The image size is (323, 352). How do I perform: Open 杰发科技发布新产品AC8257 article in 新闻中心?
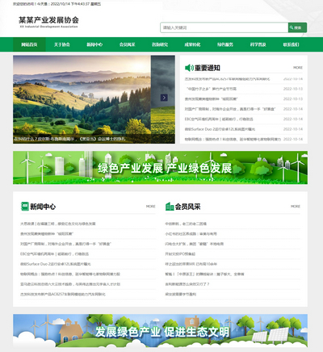(63, 294)
